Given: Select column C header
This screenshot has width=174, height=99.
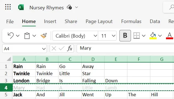Looking at the screenshot, I should click(x=70, y=59).
